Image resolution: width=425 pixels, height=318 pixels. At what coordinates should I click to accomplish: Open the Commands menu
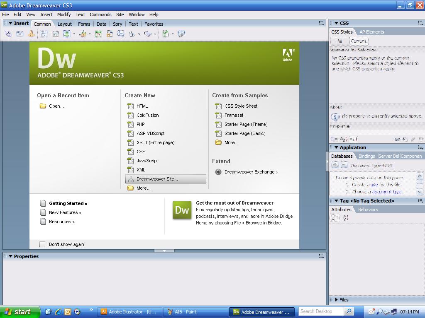[100, 14]
